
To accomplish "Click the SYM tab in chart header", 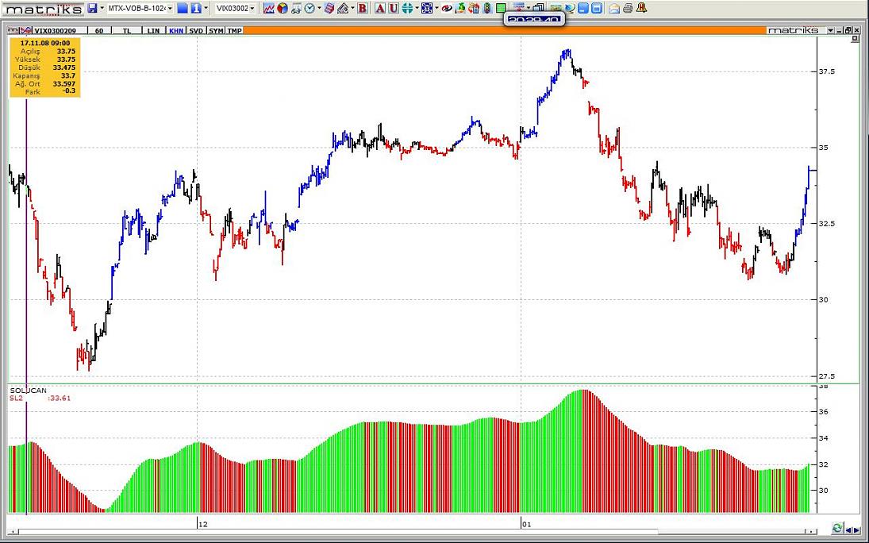I will (216, 30).
